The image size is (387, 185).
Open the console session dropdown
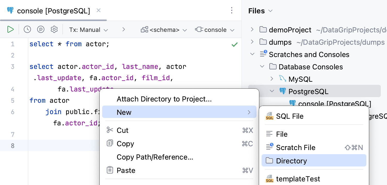coord(215,30)
